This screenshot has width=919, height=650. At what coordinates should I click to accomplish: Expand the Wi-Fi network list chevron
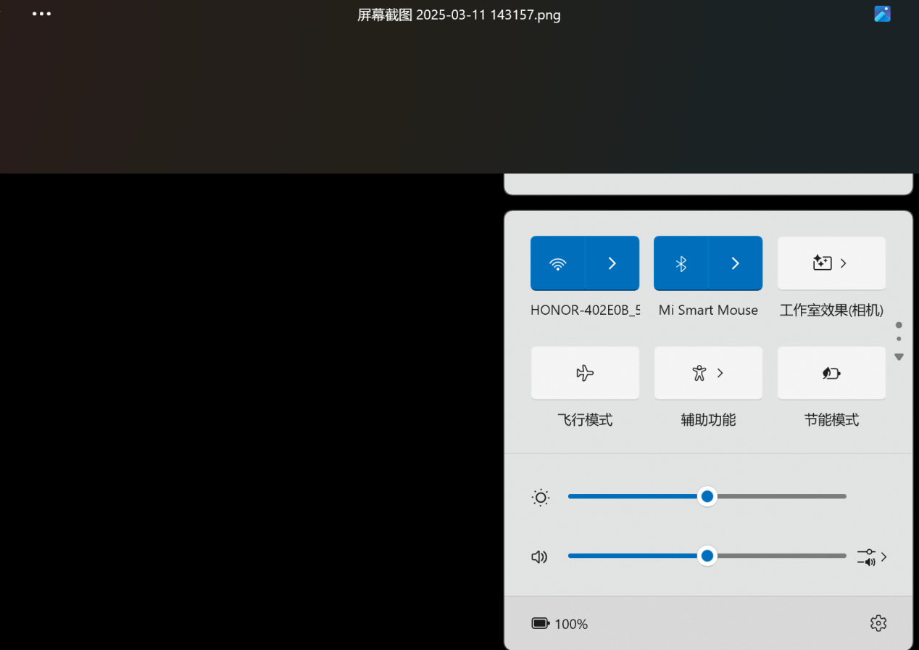(612, 263)
